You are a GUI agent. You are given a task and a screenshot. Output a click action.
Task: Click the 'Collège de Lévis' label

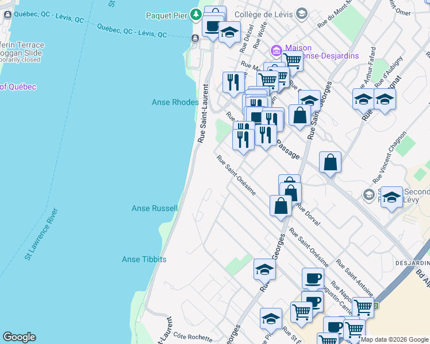(x=264, y=14)
